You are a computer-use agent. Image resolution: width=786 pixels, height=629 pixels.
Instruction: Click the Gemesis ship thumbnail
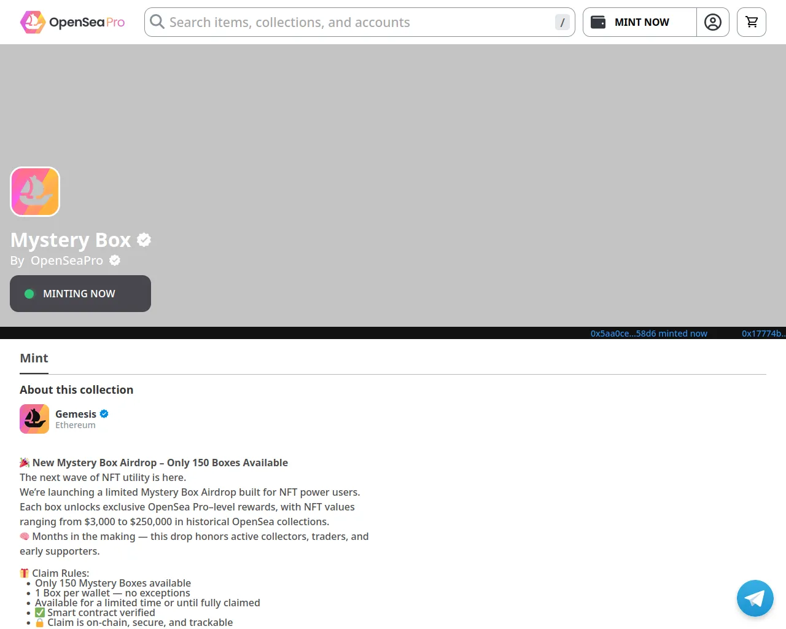(34, 419)
